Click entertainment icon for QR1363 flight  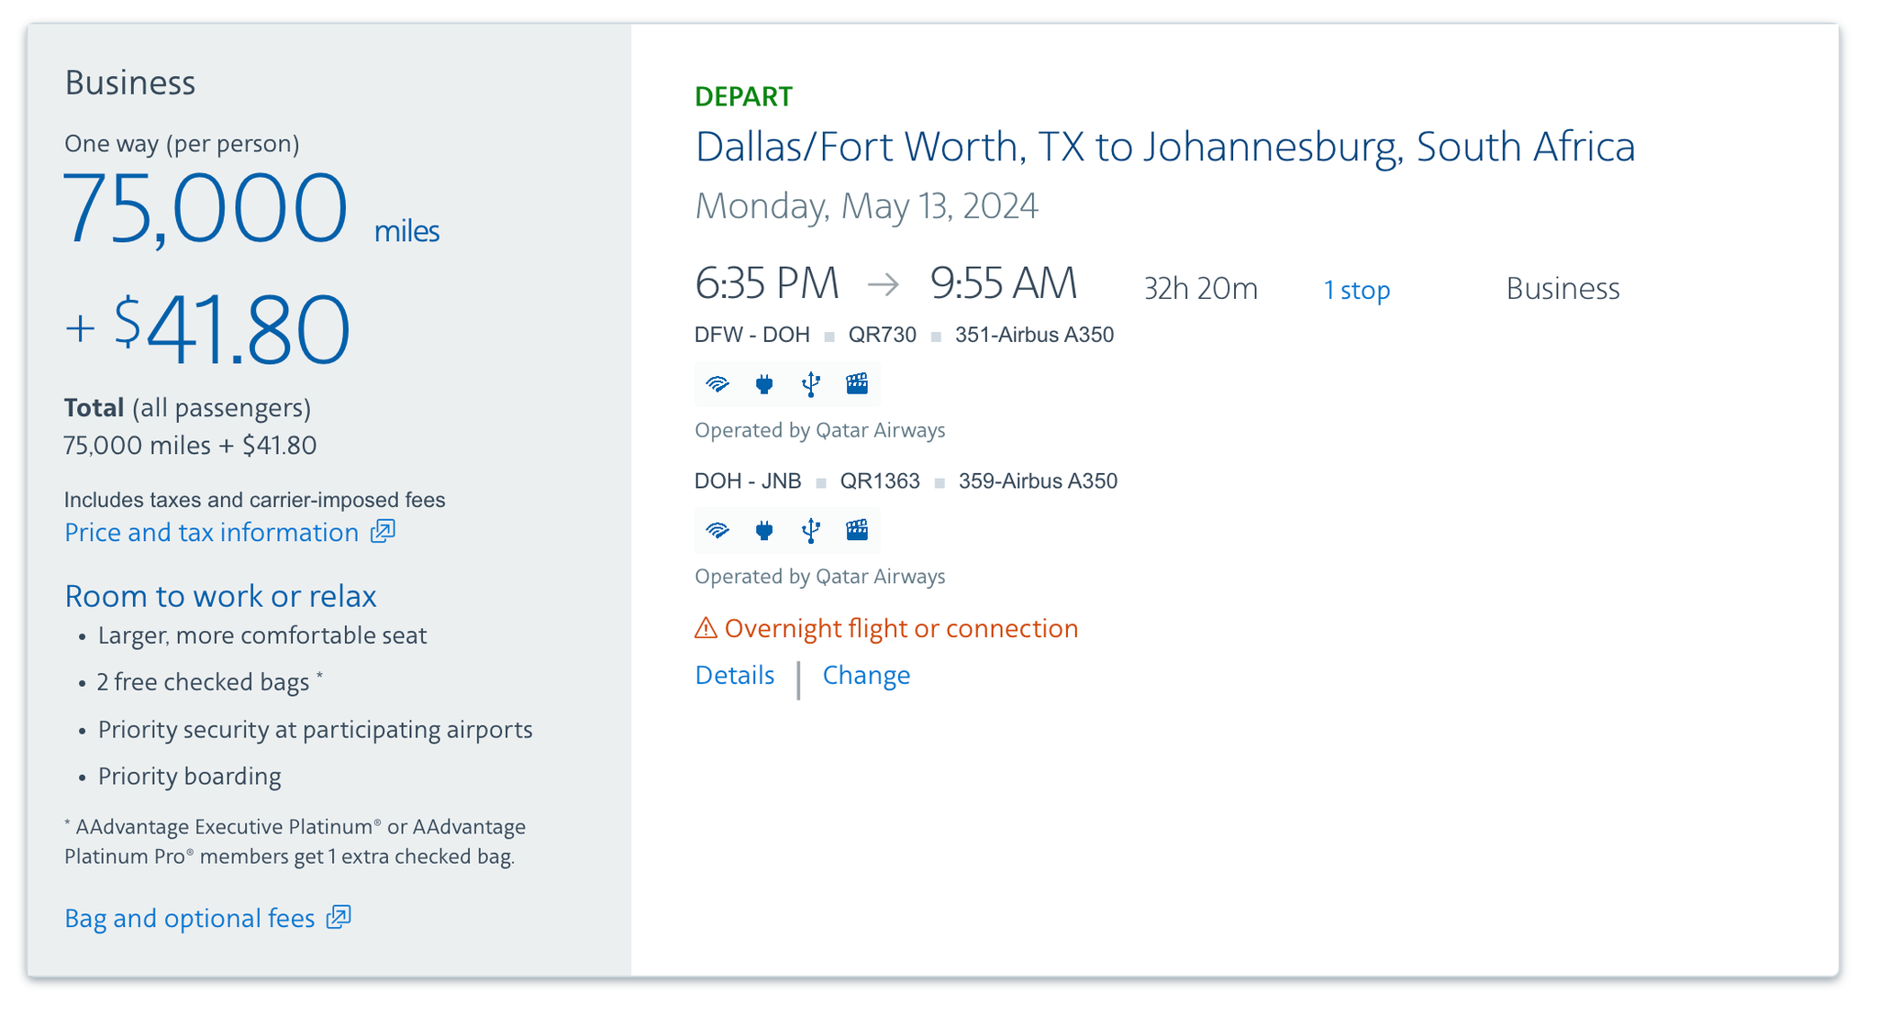tap(857, 530)
